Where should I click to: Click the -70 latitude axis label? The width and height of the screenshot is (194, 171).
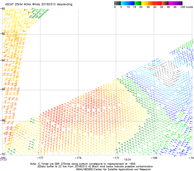coord(2,154)
